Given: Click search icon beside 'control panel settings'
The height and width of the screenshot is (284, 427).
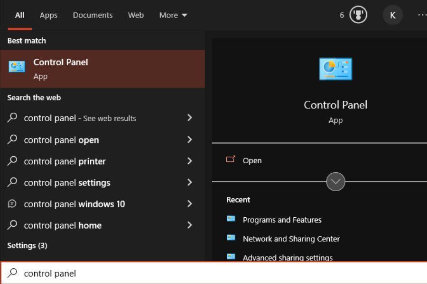Looking at the screenshot, I should tap(12, 182).
